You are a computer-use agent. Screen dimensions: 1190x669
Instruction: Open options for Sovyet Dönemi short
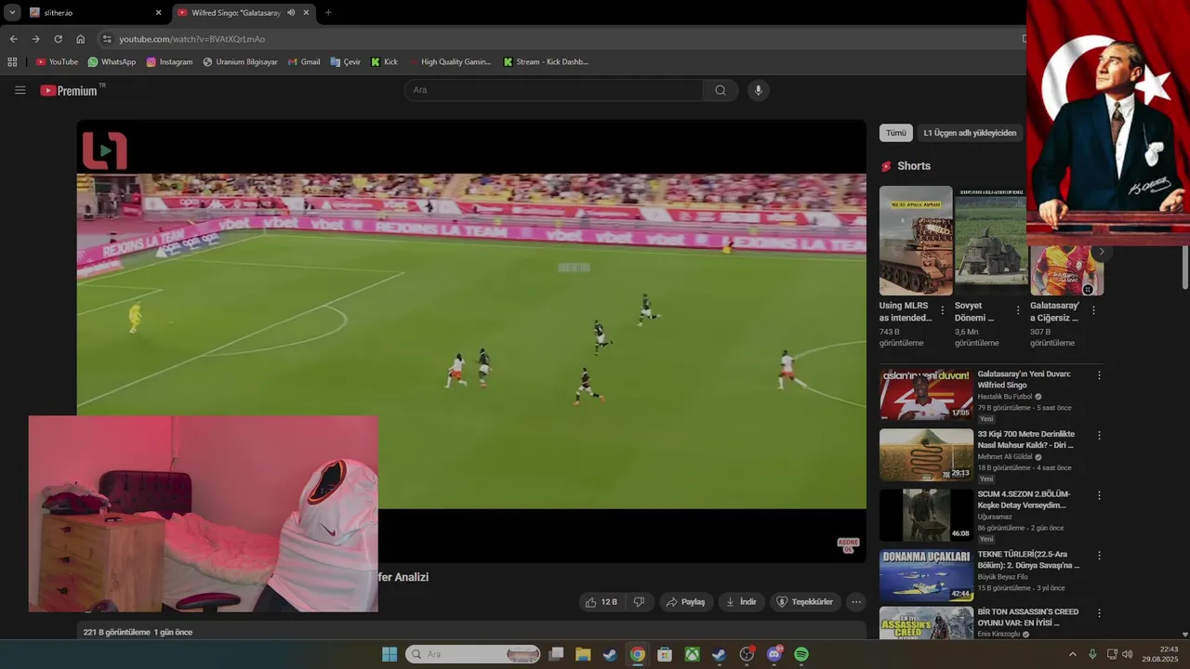1018,310
